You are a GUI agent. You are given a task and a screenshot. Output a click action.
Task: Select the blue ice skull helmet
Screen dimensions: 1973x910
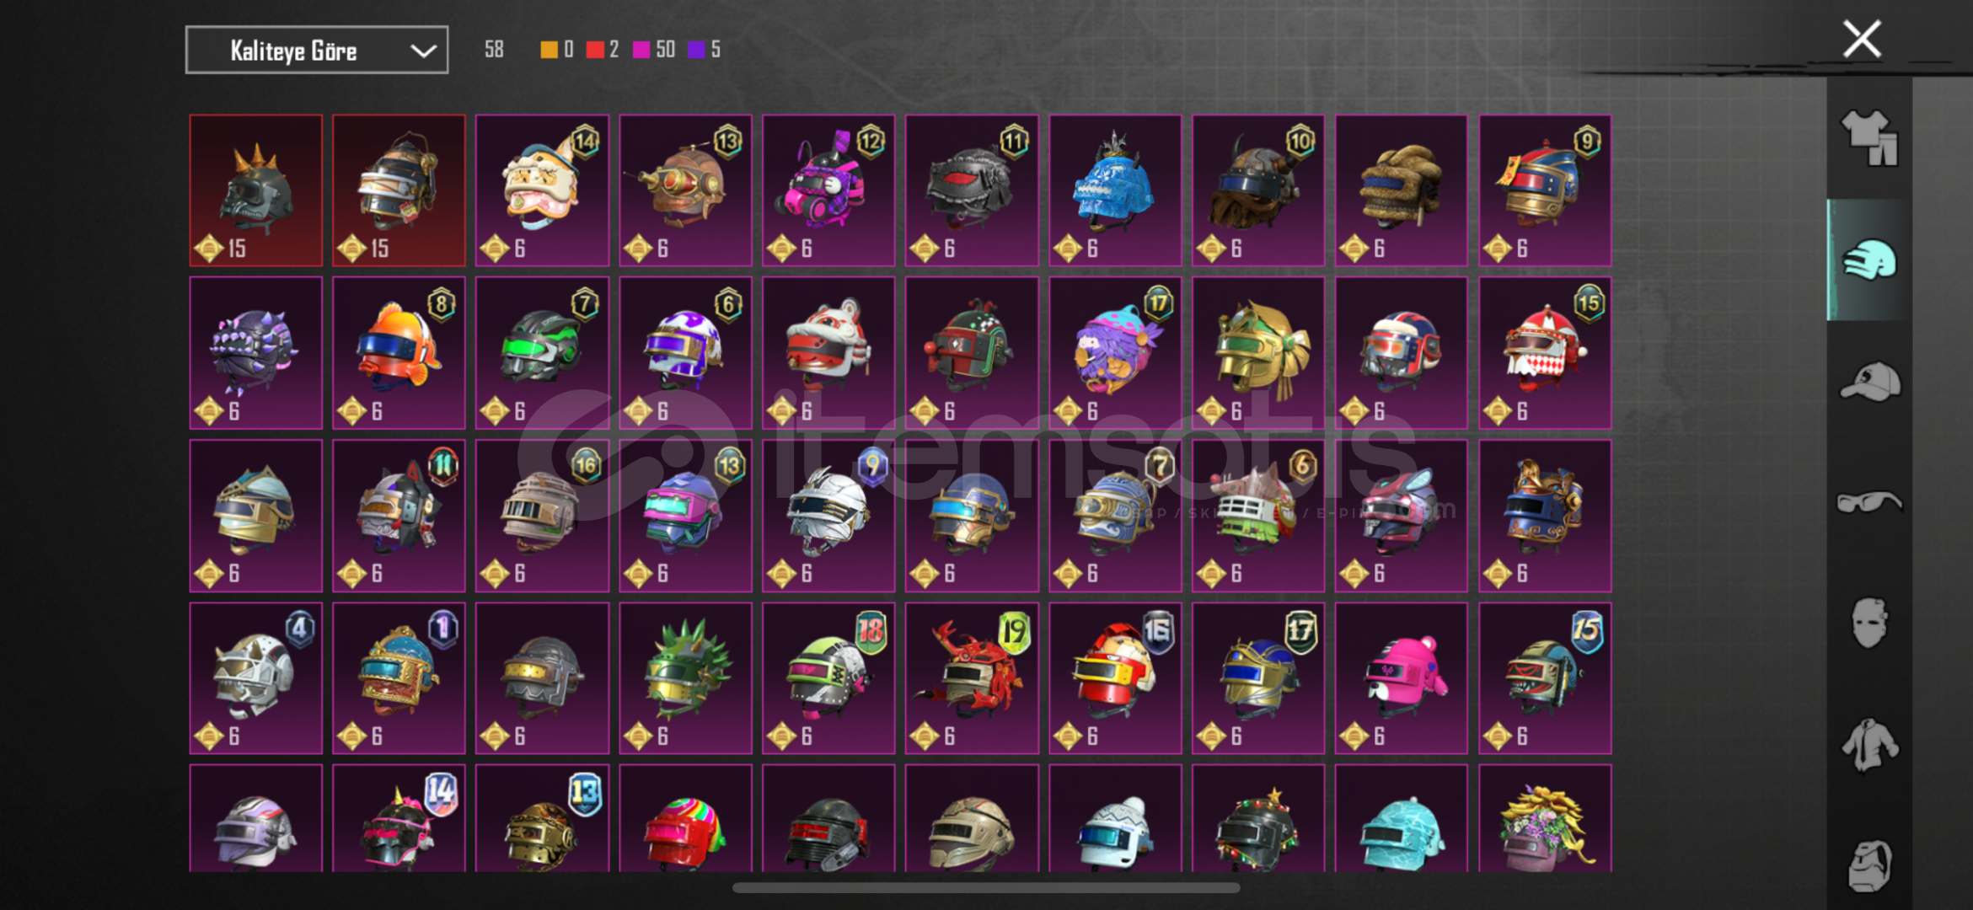click(1115, 190)
